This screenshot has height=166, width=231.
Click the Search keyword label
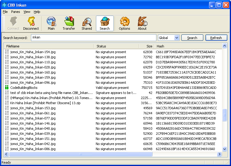[15, 38]
